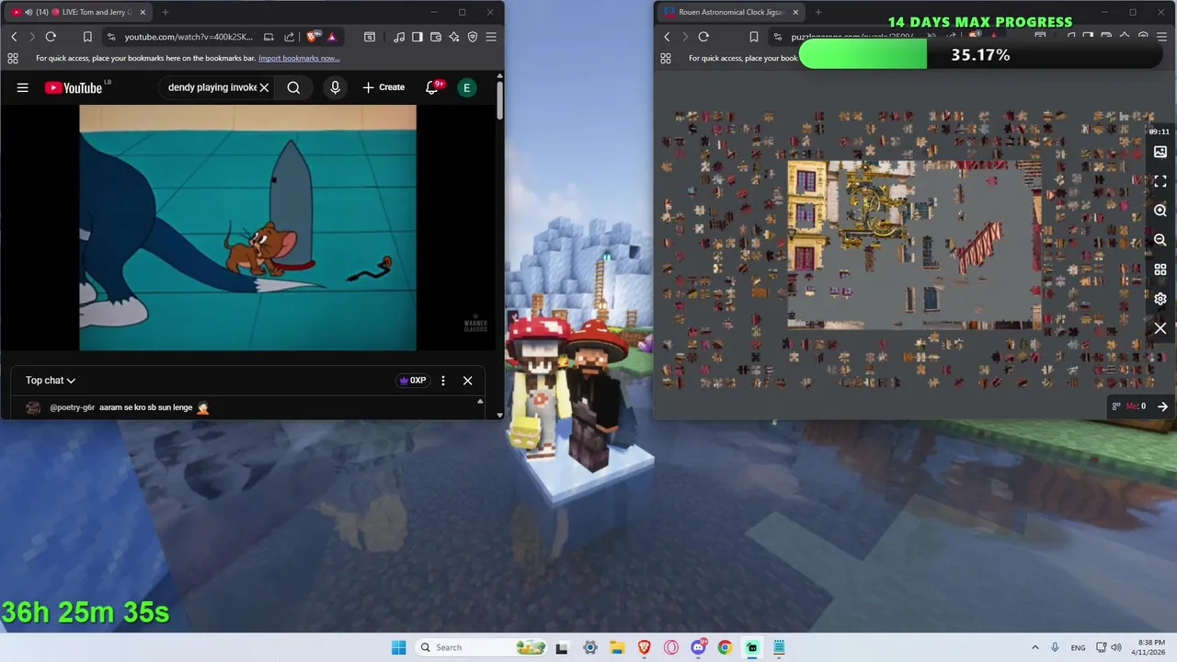Viewport: 1177px width, 662px height.
Task: Open apps grid on YouTube window bookmarks bar
Action: 12,58
